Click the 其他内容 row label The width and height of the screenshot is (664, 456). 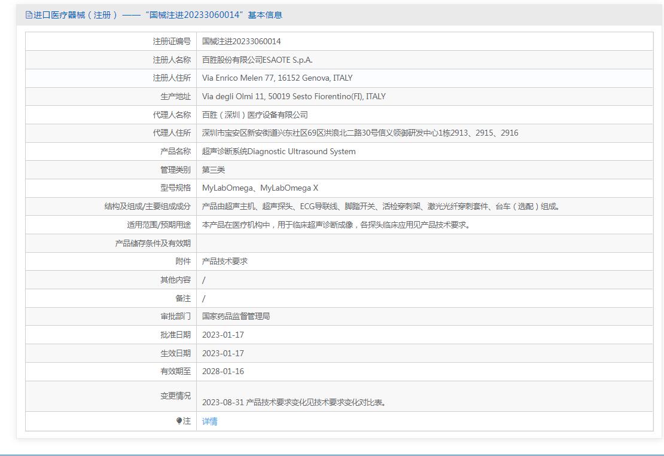(x=176, y=280)
